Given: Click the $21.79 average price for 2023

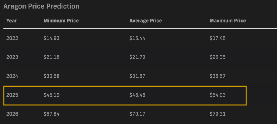Looking at the screenshot, I should (137, 57).
